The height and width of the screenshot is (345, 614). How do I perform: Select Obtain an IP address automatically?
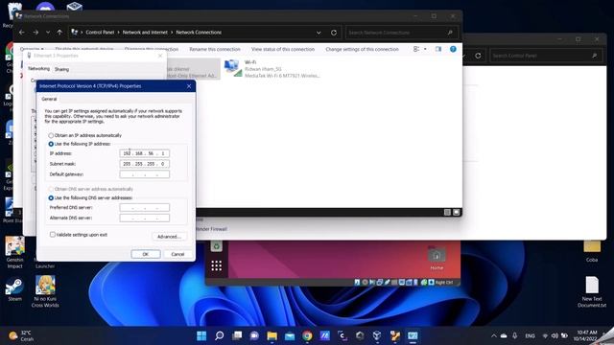coord(51,135)
